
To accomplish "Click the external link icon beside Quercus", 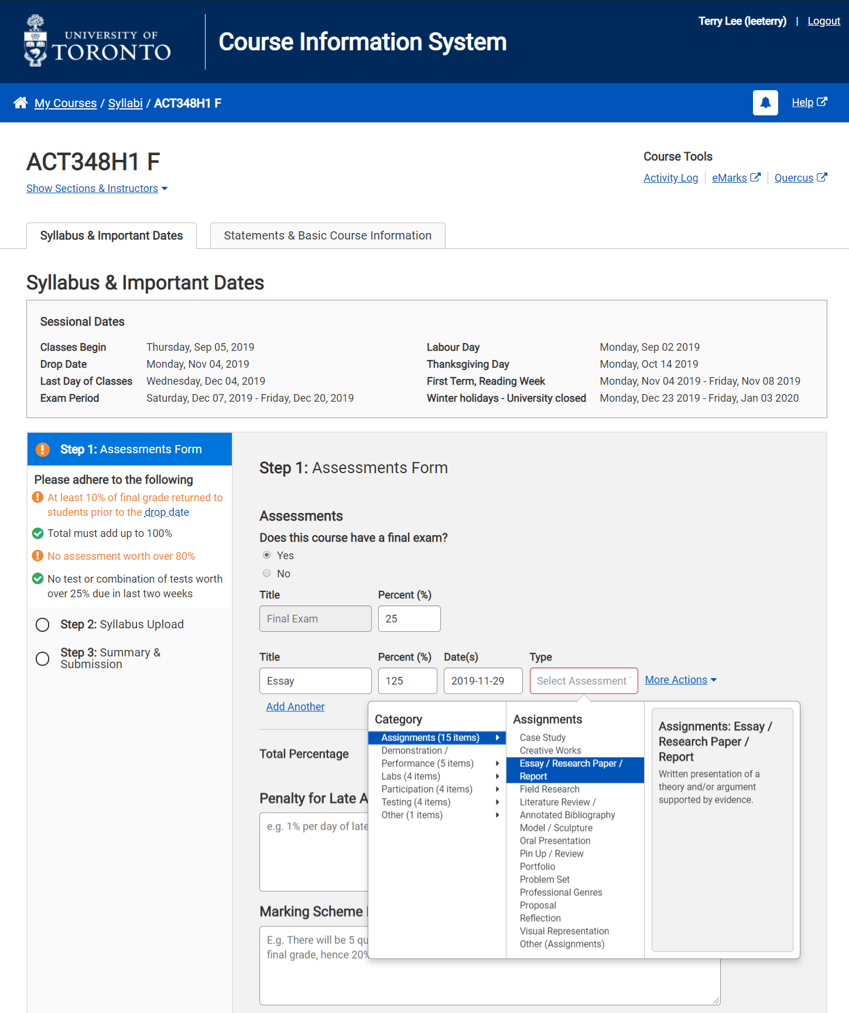I will (x=821, y=177).
